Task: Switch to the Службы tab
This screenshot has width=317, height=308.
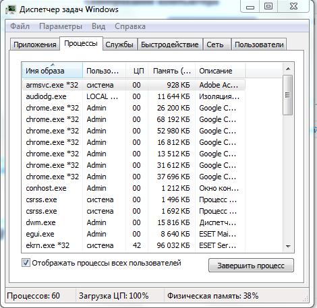Action: [x=119, y=44]
